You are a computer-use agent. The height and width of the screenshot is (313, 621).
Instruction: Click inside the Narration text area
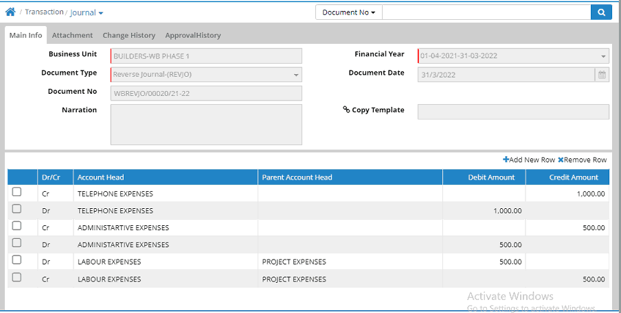tap(206, 125)
